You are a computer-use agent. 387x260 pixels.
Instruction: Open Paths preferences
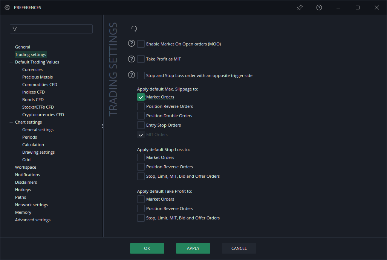tap(20, 197)
